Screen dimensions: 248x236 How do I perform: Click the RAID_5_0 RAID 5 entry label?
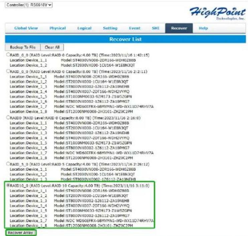pos(80,164)
